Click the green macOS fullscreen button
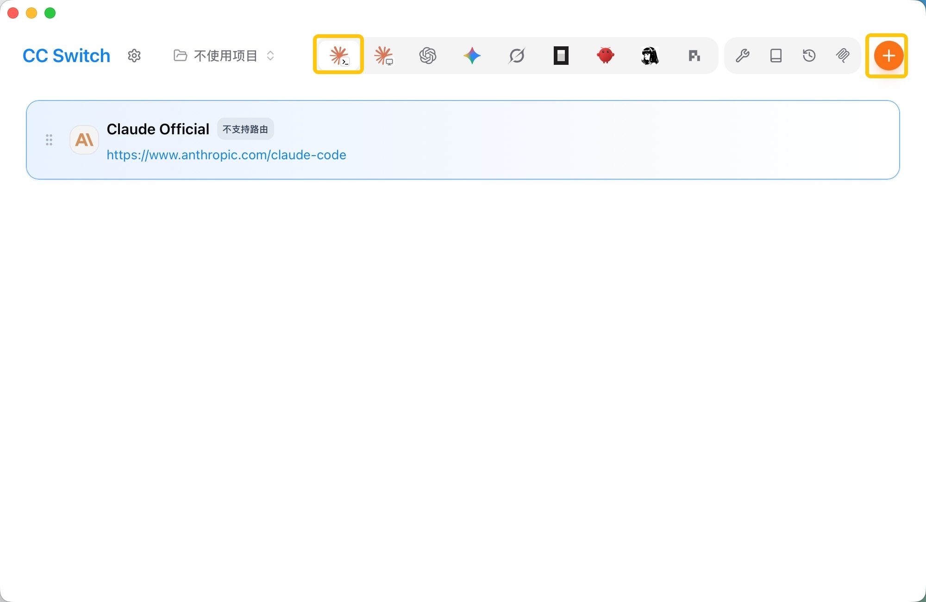Image resolution: width=926 pixels, height=602 pixels. tap(50, 13)
